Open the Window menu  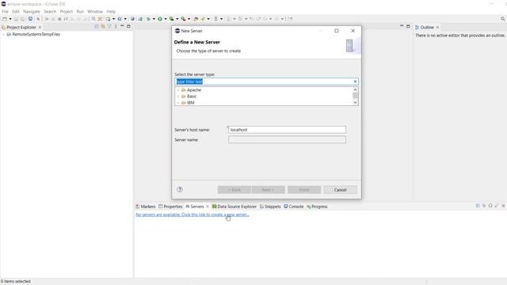point(95,11)
